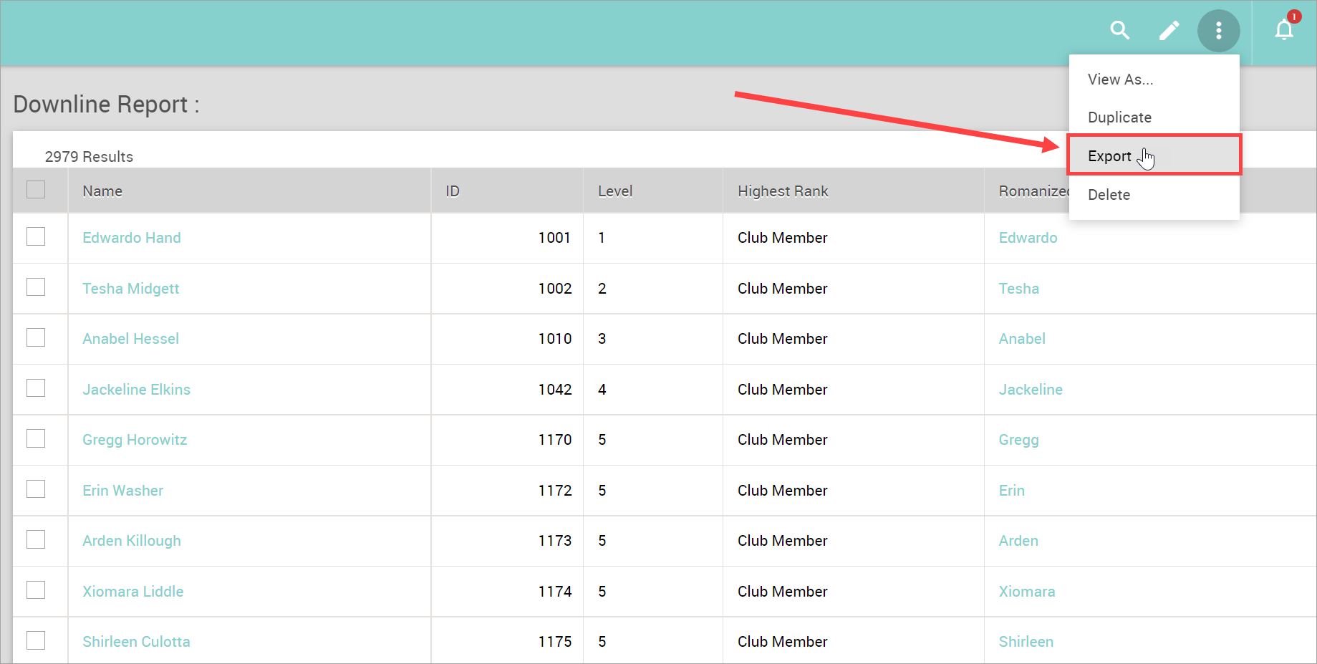Check the Gregg Horowitz row checkbox
The height and width of the screenshot is (664, 1317).
[x=36, y=438]
